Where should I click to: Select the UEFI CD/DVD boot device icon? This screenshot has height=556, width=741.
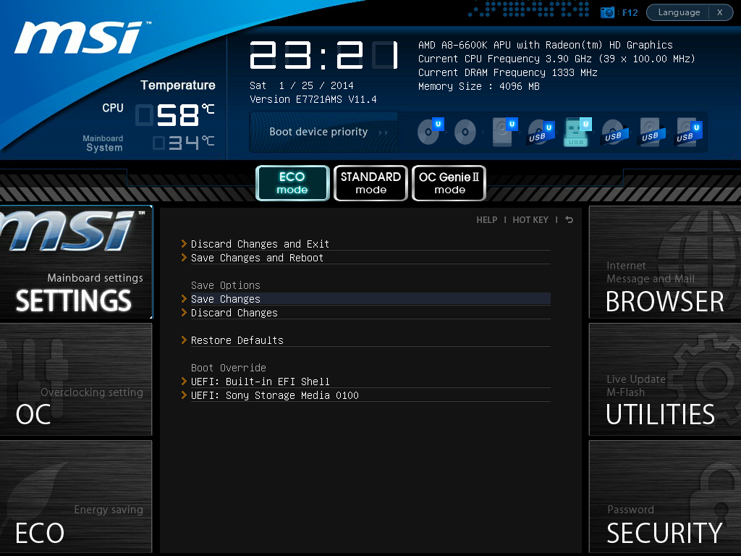tap(431, 131)
